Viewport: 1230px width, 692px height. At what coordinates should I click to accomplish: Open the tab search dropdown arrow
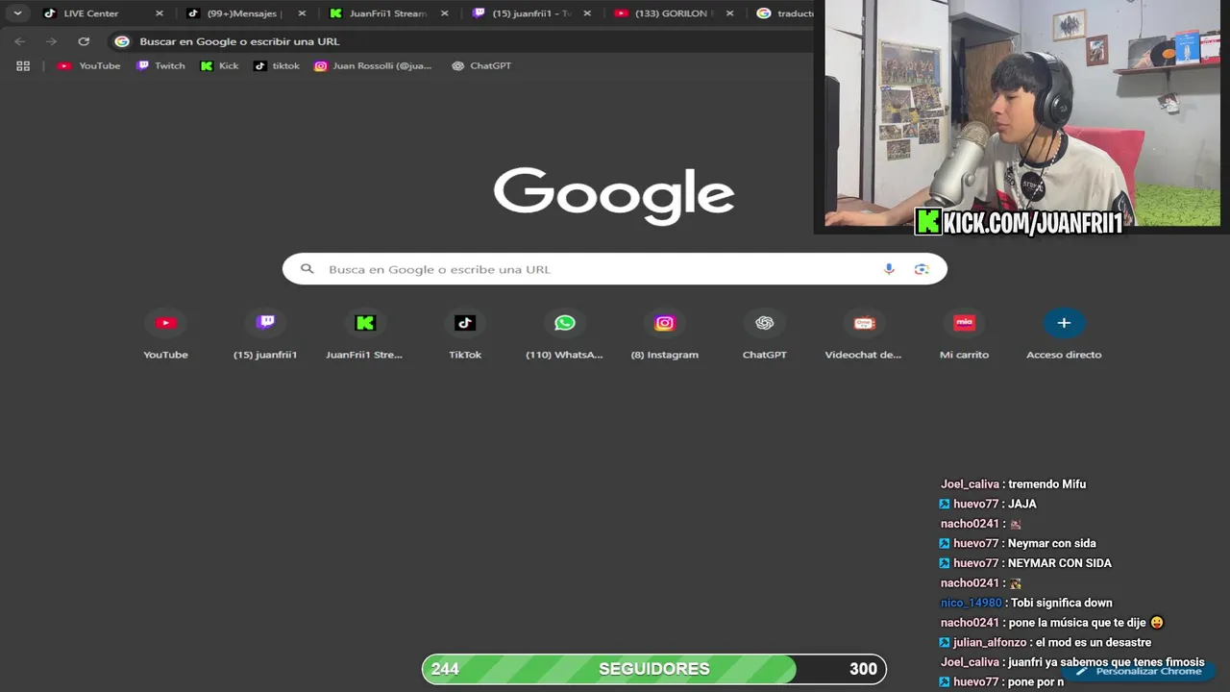[17, 13]
